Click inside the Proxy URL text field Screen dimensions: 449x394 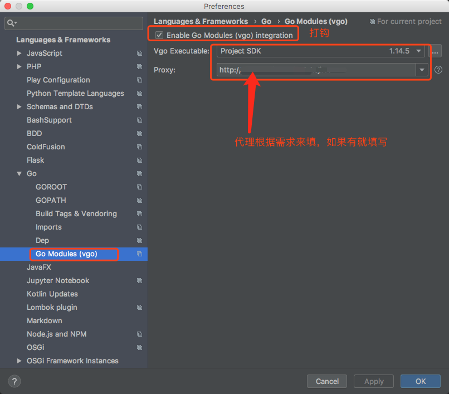tap(316, 70)
